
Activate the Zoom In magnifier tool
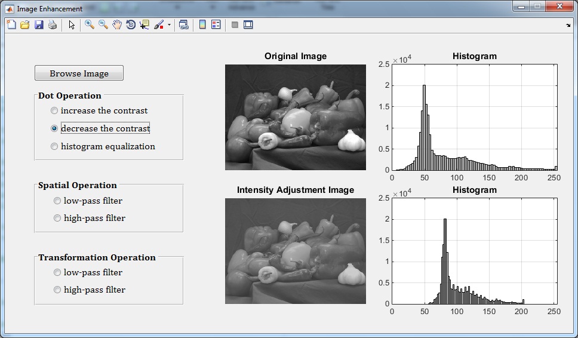click(90, 24)
